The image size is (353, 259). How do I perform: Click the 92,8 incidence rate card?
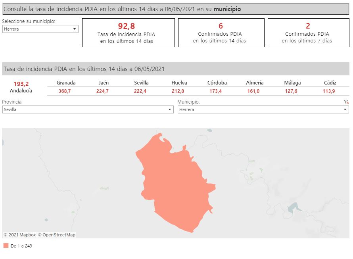(128, 33)
